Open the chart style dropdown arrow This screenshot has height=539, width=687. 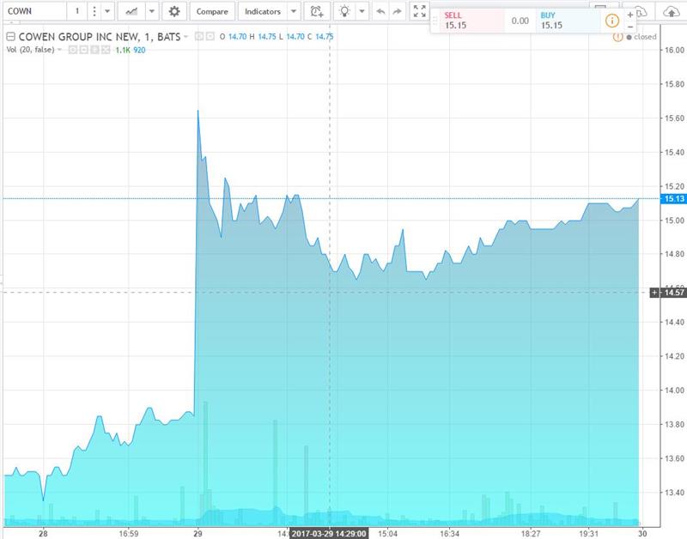(151, 12)
